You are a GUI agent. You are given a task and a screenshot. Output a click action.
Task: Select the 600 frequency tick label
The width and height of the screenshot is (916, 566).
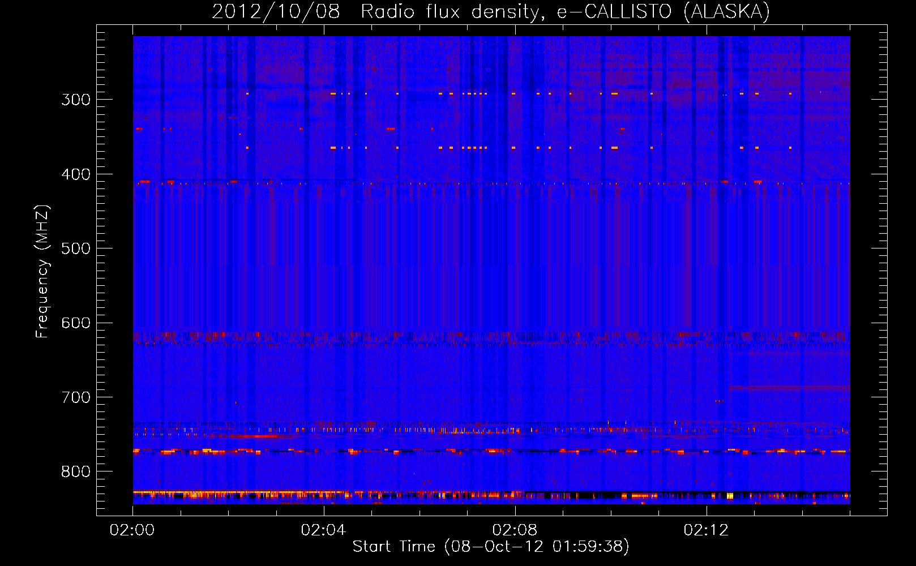pyautogui.click(x=76, y=323)
